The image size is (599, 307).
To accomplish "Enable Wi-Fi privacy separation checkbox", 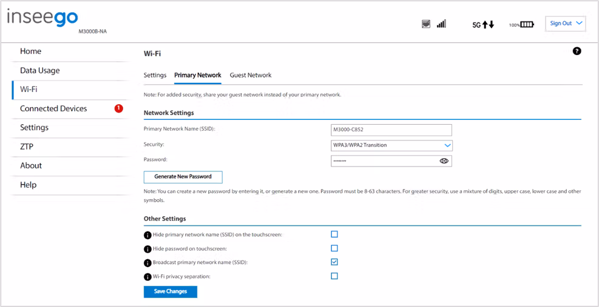I will pos(334,276).
